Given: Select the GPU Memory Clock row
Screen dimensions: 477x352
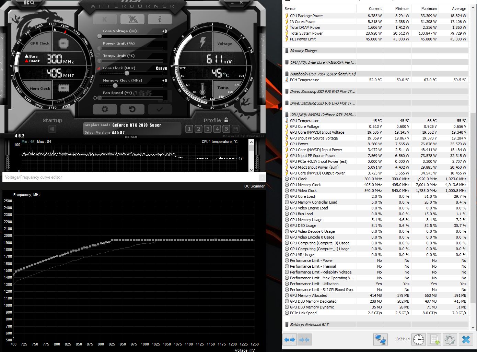Looking at the screenshot, I should click(x=376, y=185).
